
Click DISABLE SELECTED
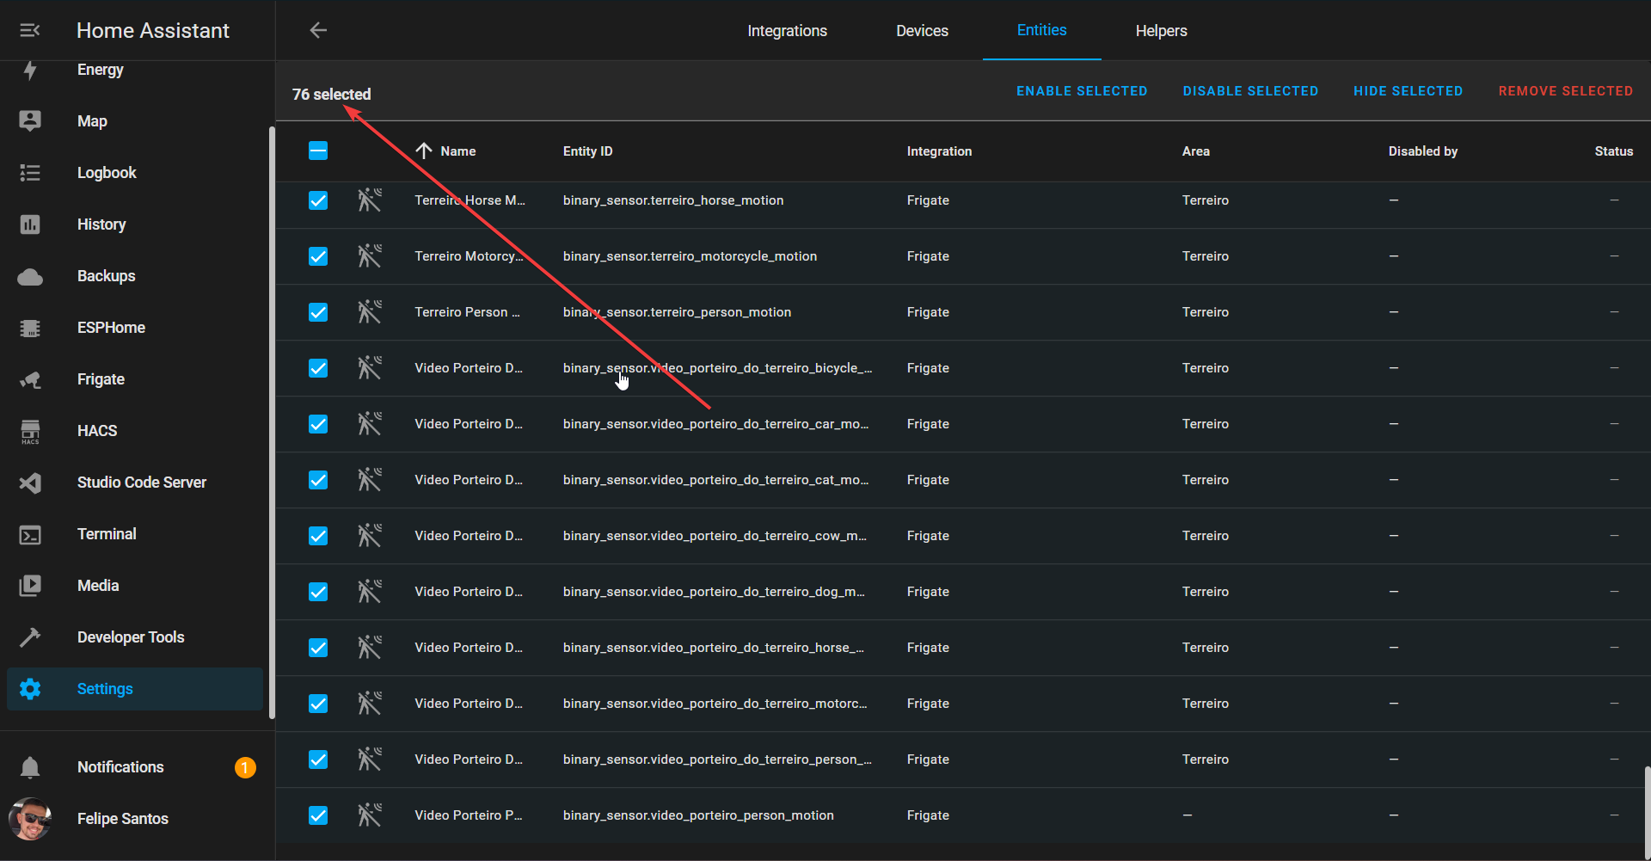click(1249, 90)
